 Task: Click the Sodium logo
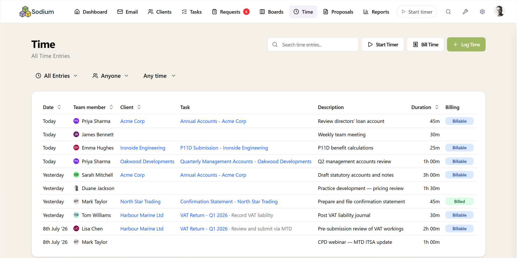[x=37, y=12]
